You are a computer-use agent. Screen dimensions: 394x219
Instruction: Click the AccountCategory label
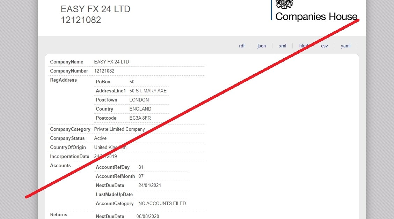(115, 203)
